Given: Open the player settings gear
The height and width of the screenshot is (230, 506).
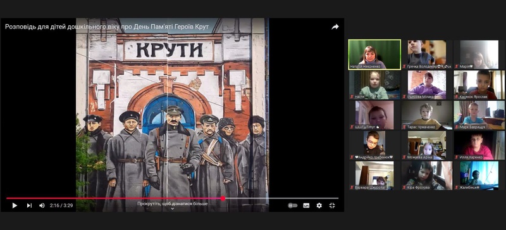Looking at the screenshot, I should (x=319, y=205).
